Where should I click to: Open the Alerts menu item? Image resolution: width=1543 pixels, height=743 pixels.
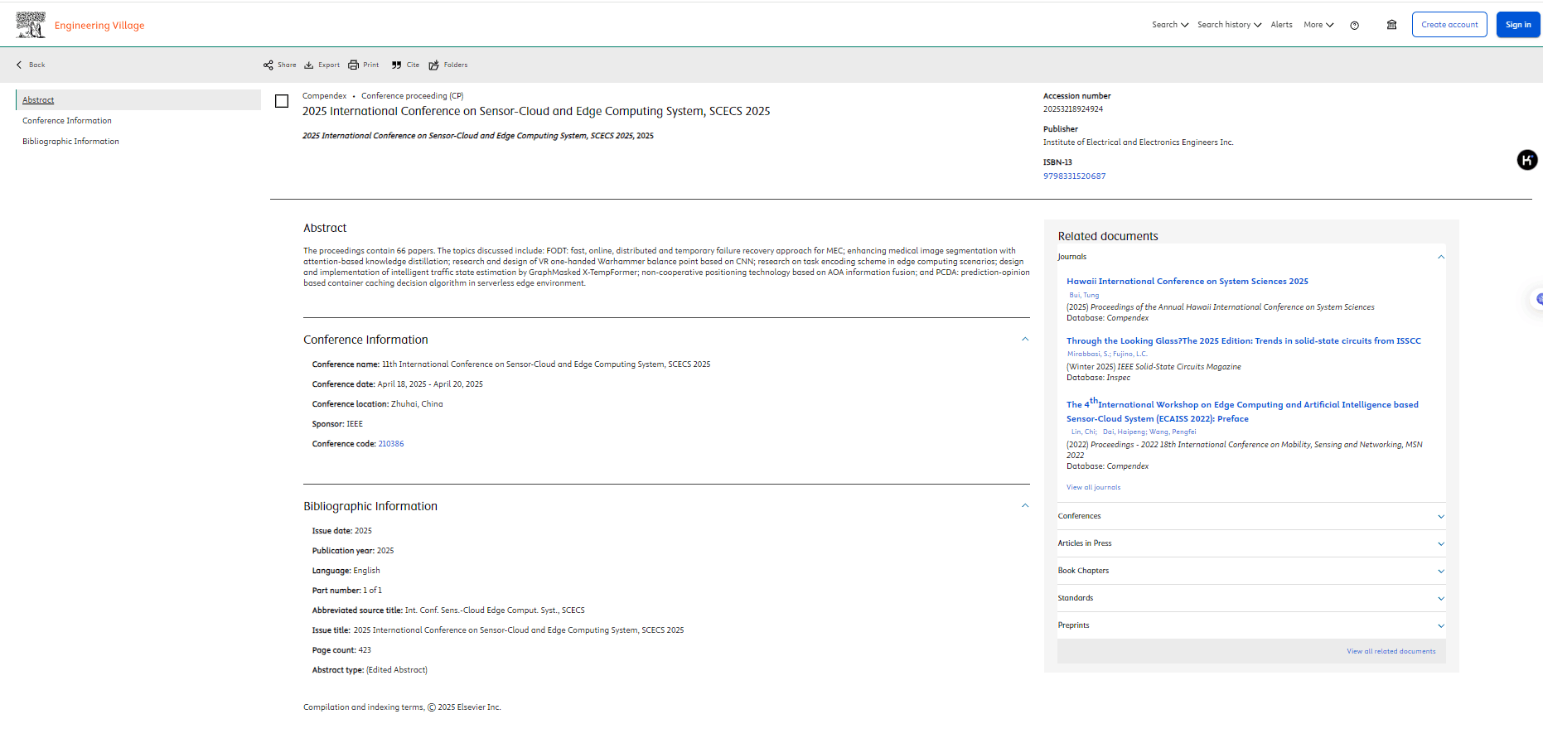point(1281,25)
